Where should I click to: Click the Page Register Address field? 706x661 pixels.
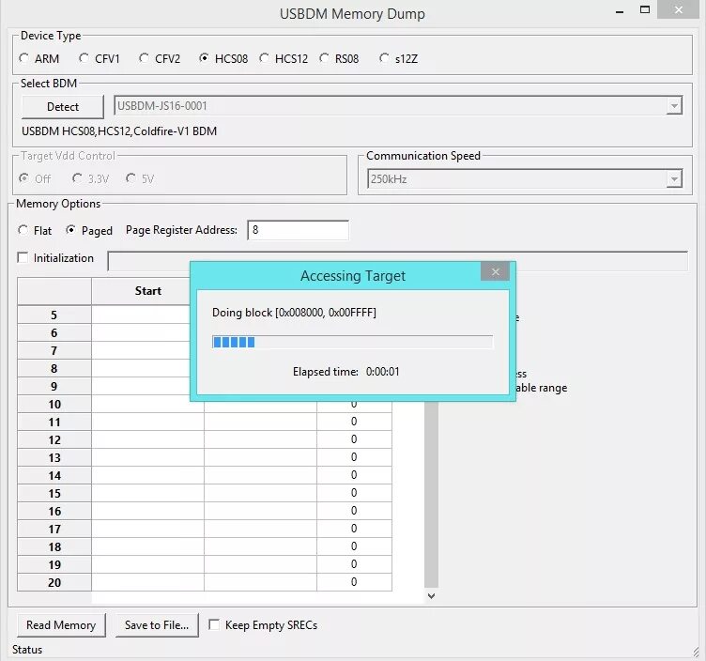click(298, 230)
